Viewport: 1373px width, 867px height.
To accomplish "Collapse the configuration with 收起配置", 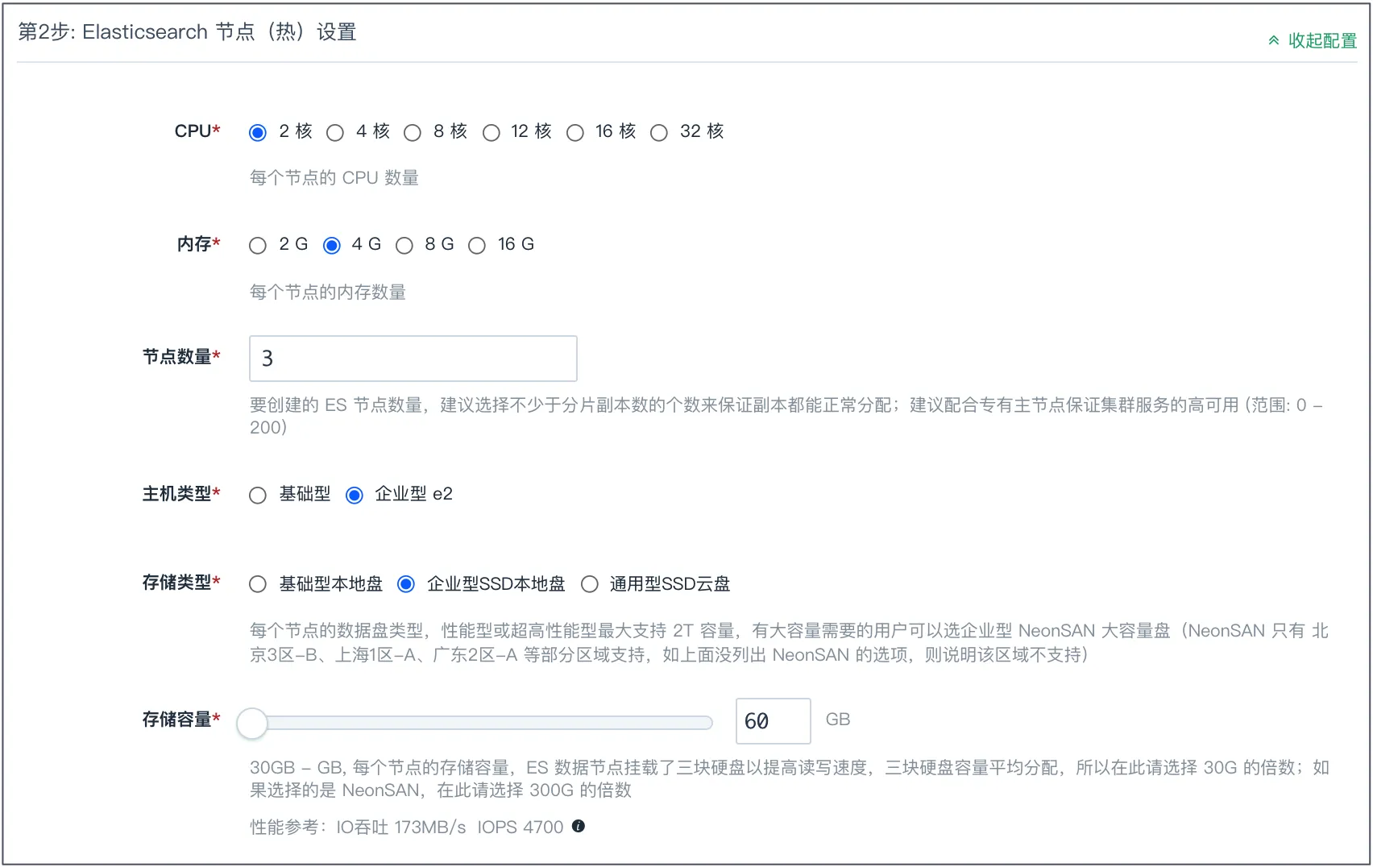I will coord(1313,40).
